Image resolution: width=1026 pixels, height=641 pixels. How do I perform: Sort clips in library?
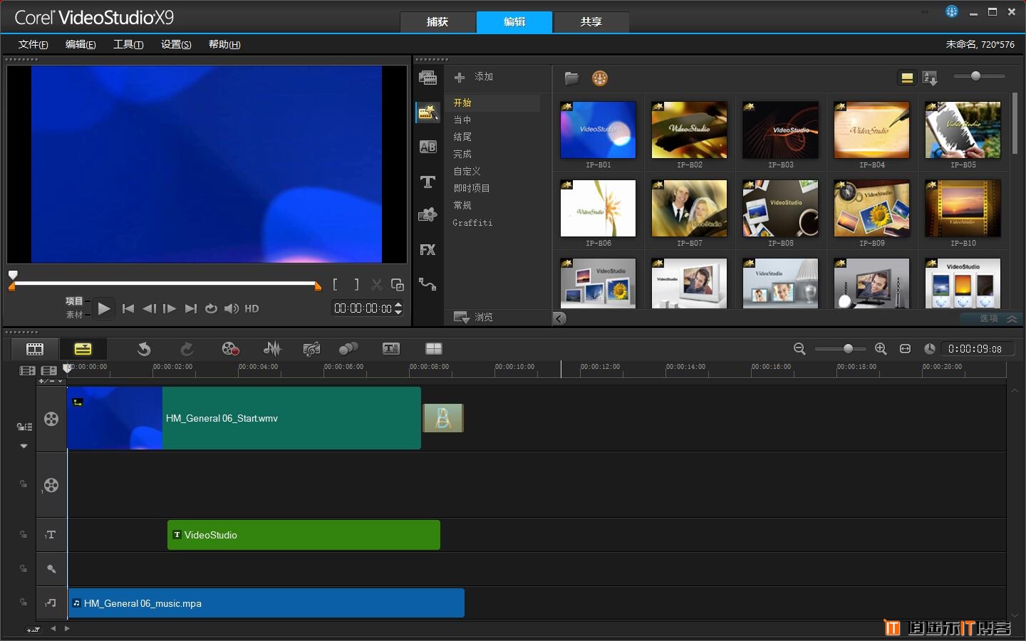(x=931, y=78)
